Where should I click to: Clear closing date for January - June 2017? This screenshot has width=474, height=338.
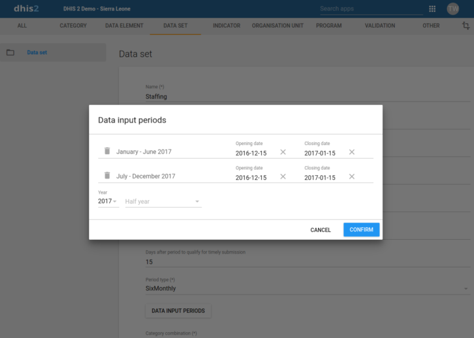[x=352, y=152]
